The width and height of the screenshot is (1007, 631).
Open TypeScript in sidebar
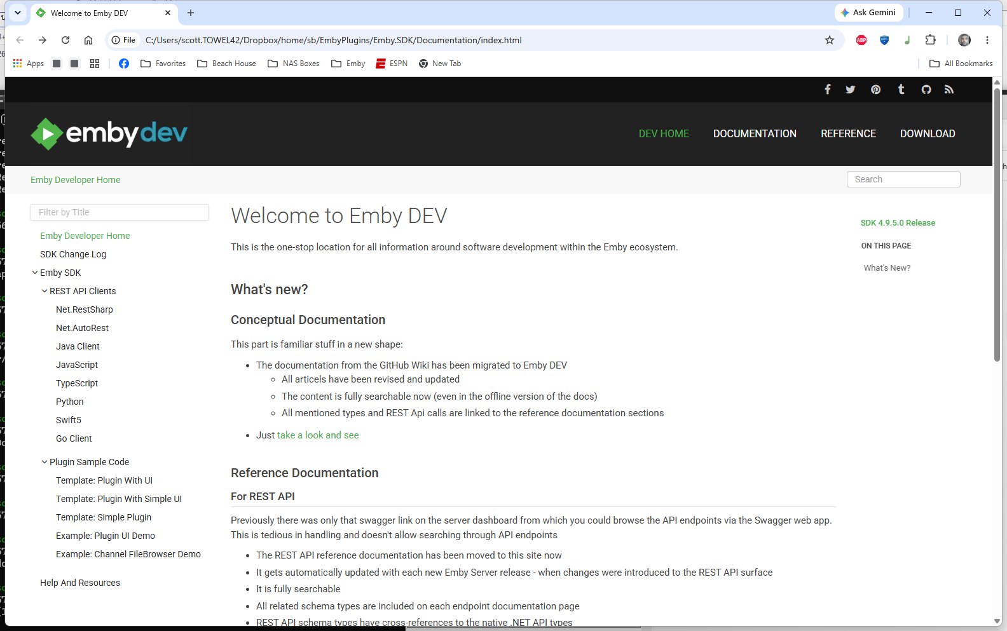click(x=77, y=383)
